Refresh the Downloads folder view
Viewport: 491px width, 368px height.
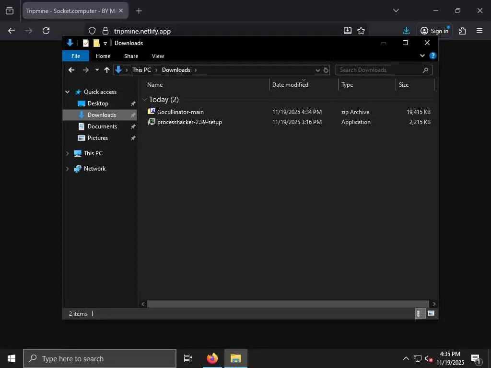tap(326, 70)
